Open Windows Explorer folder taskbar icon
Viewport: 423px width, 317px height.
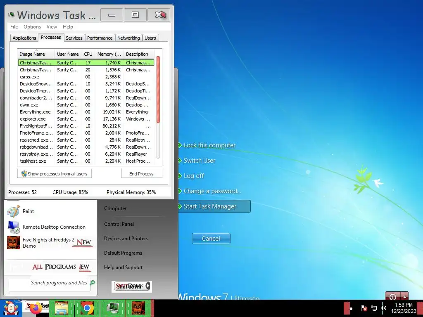pos(62,308)
